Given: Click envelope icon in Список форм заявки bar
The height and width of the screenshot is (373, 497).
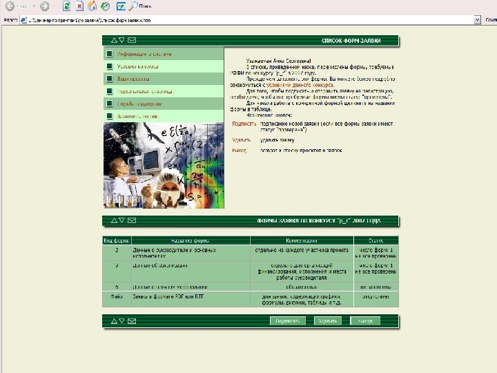Looking at the screenshot, I should point(132,40).
